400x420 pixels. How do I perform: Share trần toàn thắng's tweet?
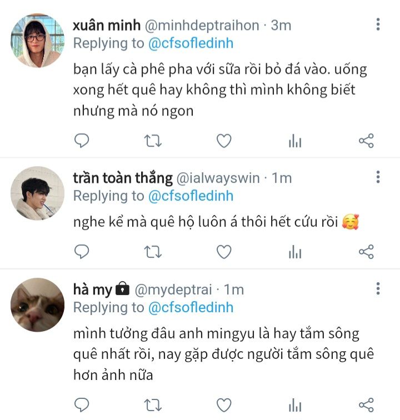click(366, 252)
